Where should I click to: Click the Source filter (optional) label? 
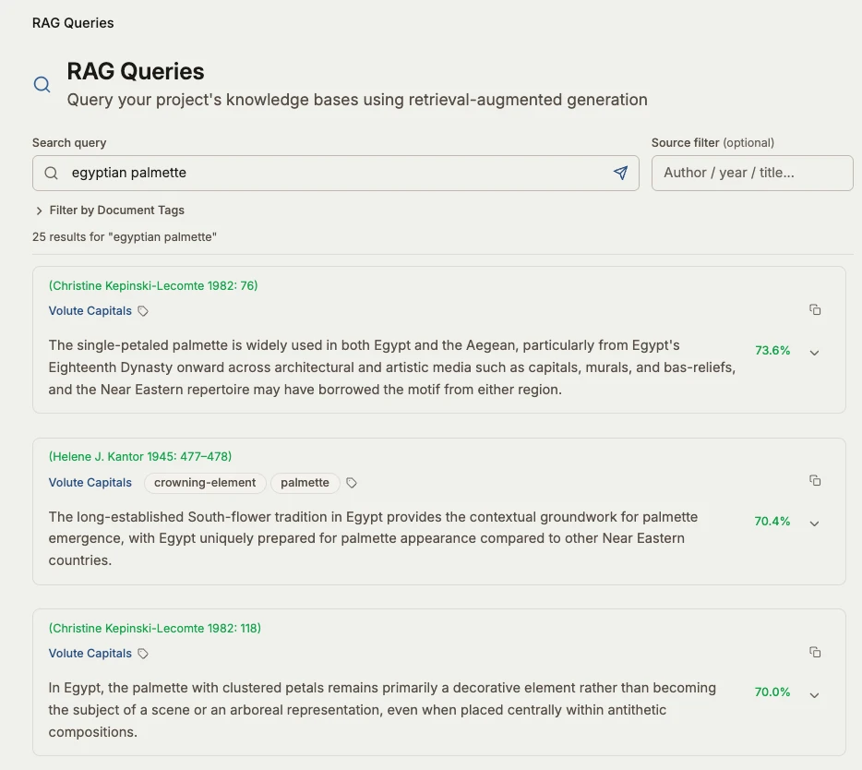(x=712, y=143)
